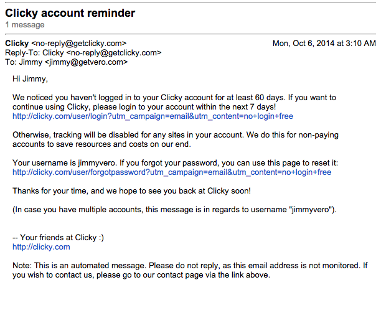Click the "Hi Jimmy," greeting
This screenshot has width=381, height=323.
point(30,79)
